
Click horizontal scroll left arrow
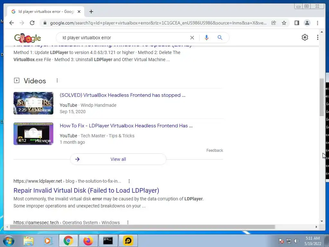click(x=7, y=227)
